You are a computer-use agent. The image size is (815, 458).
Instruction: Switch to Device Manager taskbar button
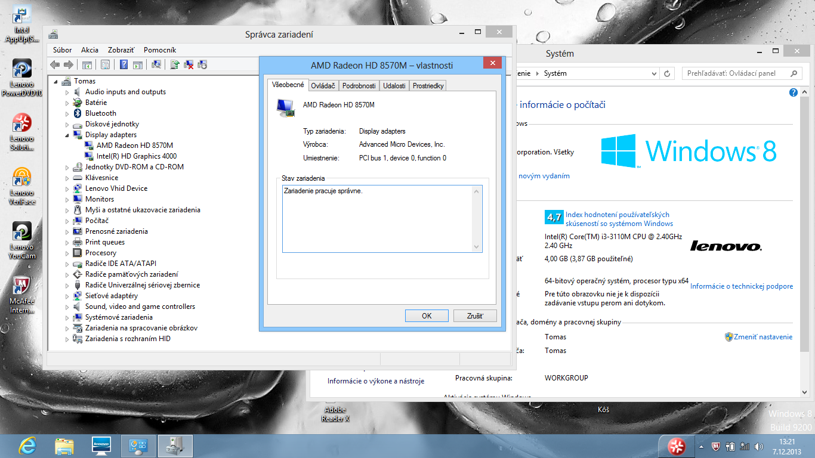click(x=175, y=445)
